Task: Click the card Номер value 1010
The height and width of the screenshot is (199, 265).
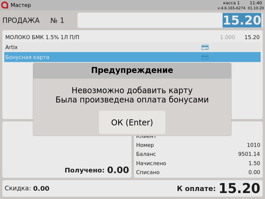Action: coord(253,145)
